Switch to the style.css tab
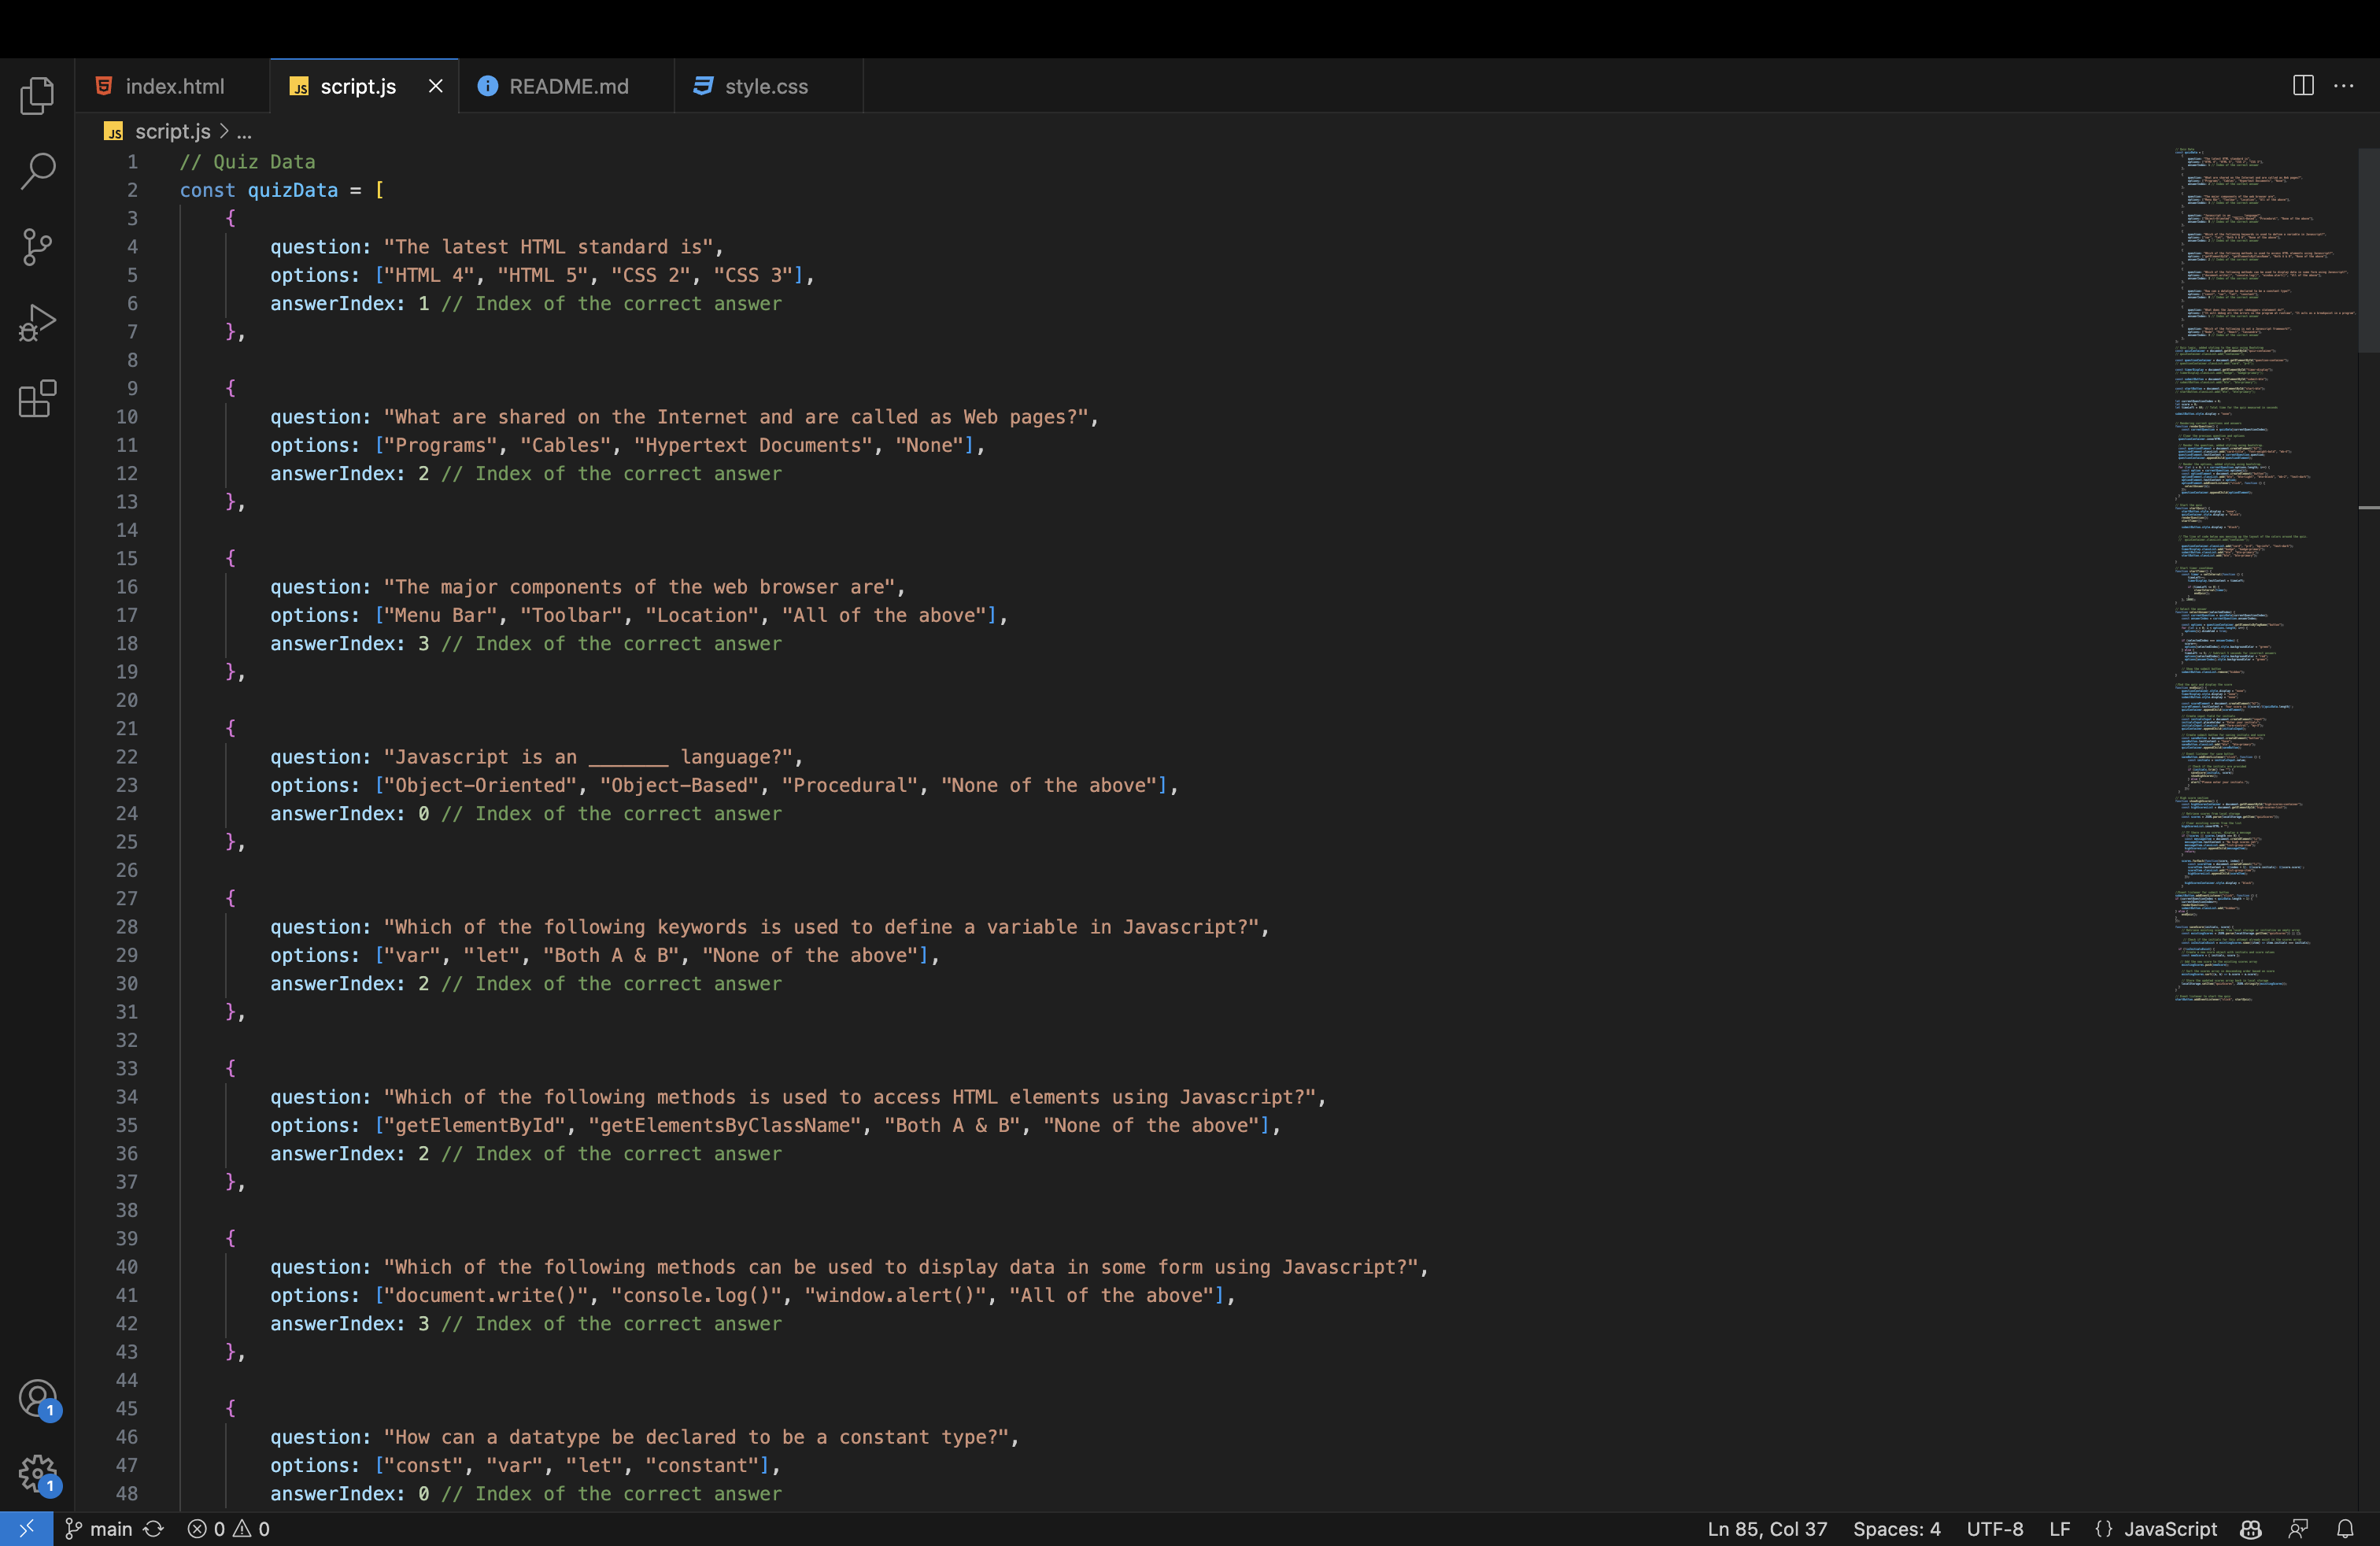 tap(766, 86)
